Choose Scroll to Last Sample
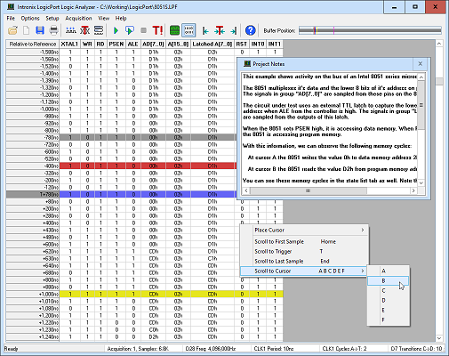 point(304,261)
